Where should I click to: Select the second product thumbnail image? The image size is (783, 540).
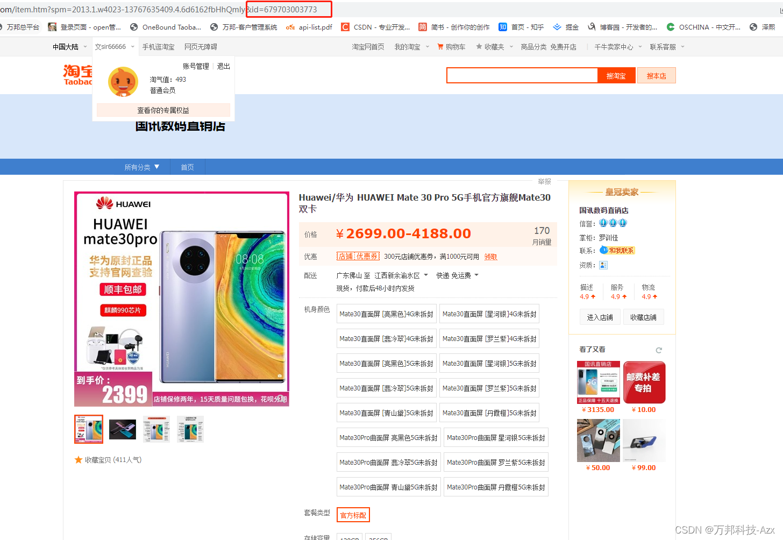123,429
